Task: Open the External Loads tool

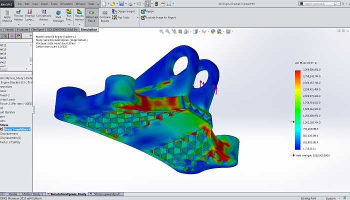Action: [30, 17]
